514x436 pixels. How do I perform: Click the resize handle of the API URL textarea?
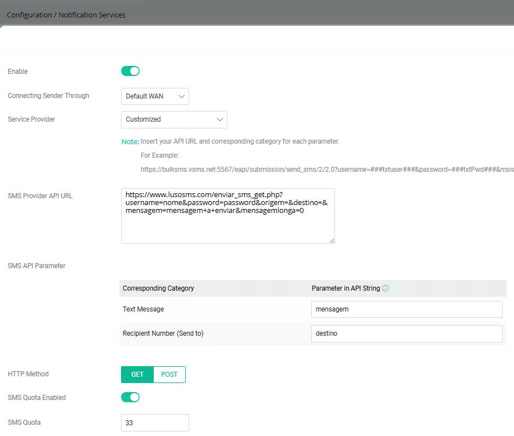[x=332, y=241]
